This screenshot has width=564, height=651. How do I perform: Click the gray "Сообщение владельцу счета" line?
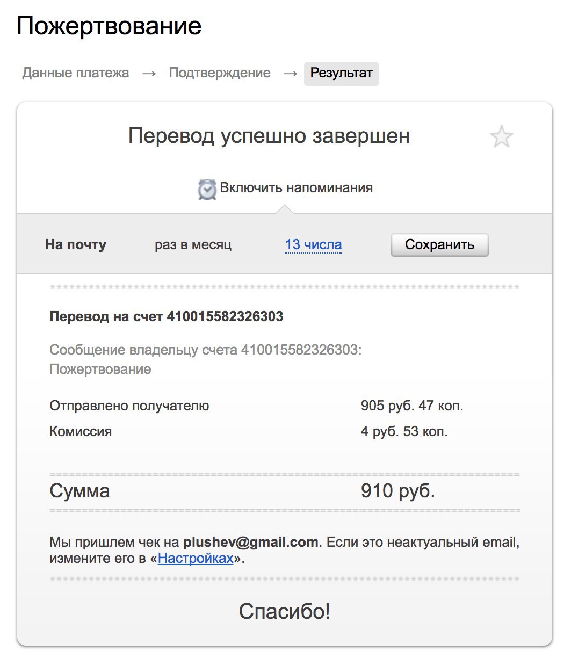click(206, 350)
